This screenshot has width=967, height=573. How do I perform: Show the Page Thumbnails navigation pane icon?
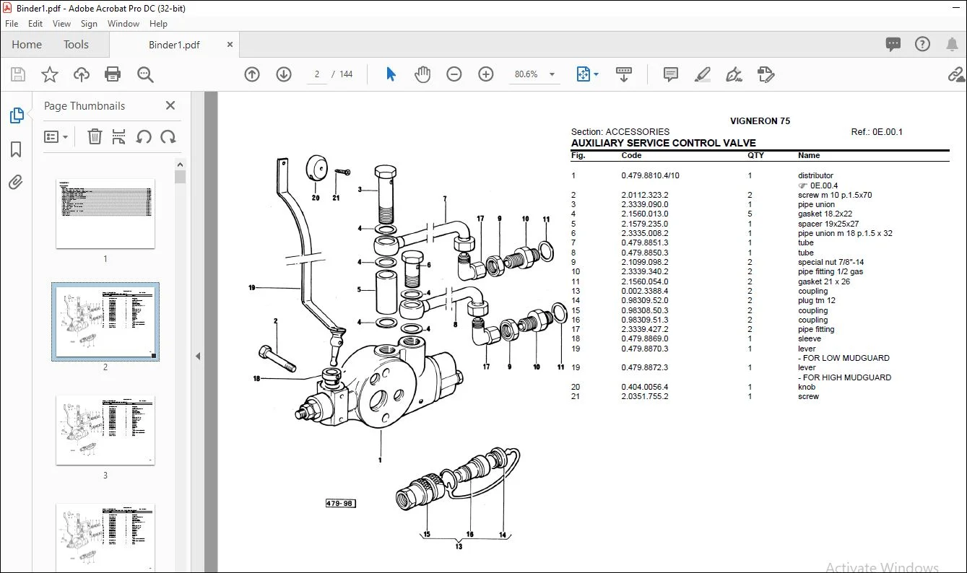[x=16, y=115]
